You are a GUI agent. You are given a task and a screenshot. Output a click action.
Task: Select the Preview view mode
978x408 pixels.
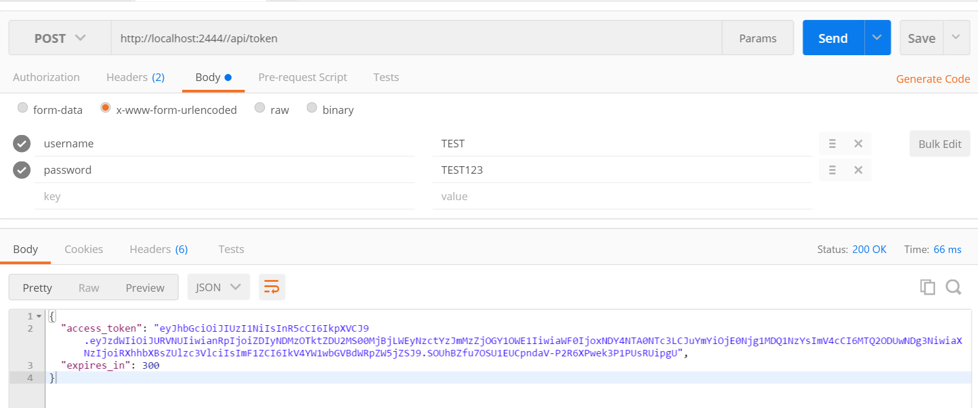[x=145, y=288]
